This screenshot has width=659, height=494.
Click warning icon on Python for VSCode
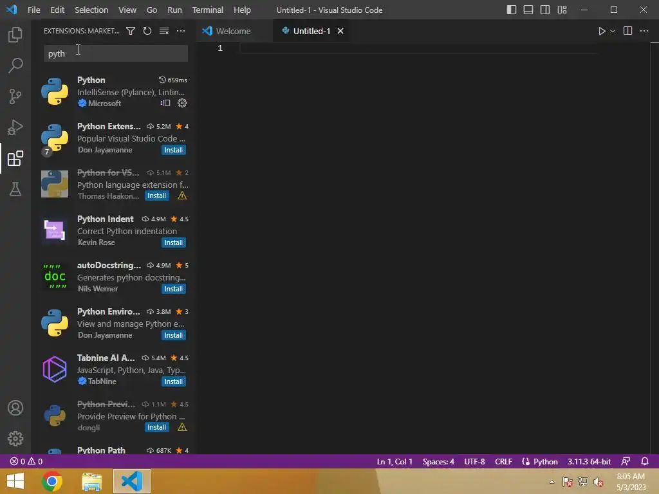pyautogui.click(x=182, y=196)
